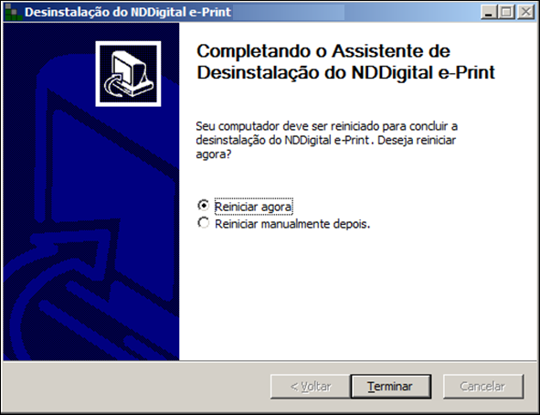The image size is (540, 415).
Task: Click the restart explanation paragraph
Action: click(x=326, y=140)
